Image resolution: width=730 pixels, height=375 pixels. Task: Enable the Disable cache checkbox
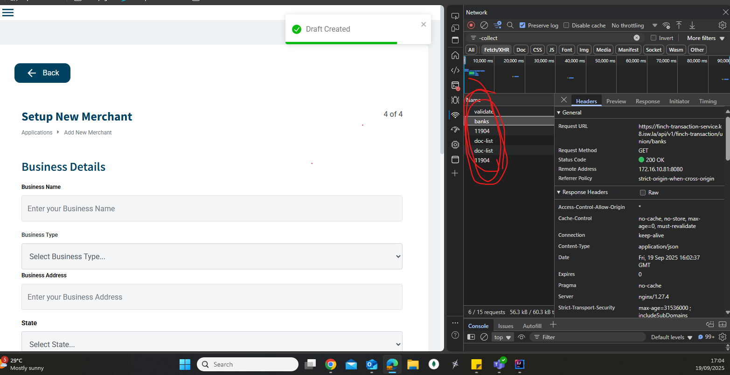pyautogui.click(x=566, y=25)
